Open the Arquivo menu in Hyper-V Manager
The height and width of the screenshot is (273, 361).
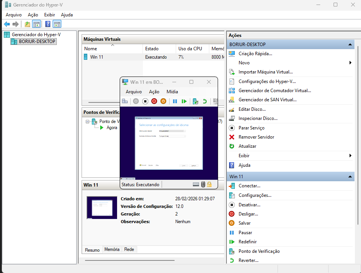point(14,15)
